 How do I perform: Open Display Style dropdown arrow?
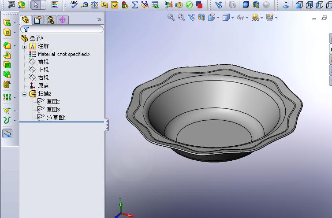pos(232,18)
